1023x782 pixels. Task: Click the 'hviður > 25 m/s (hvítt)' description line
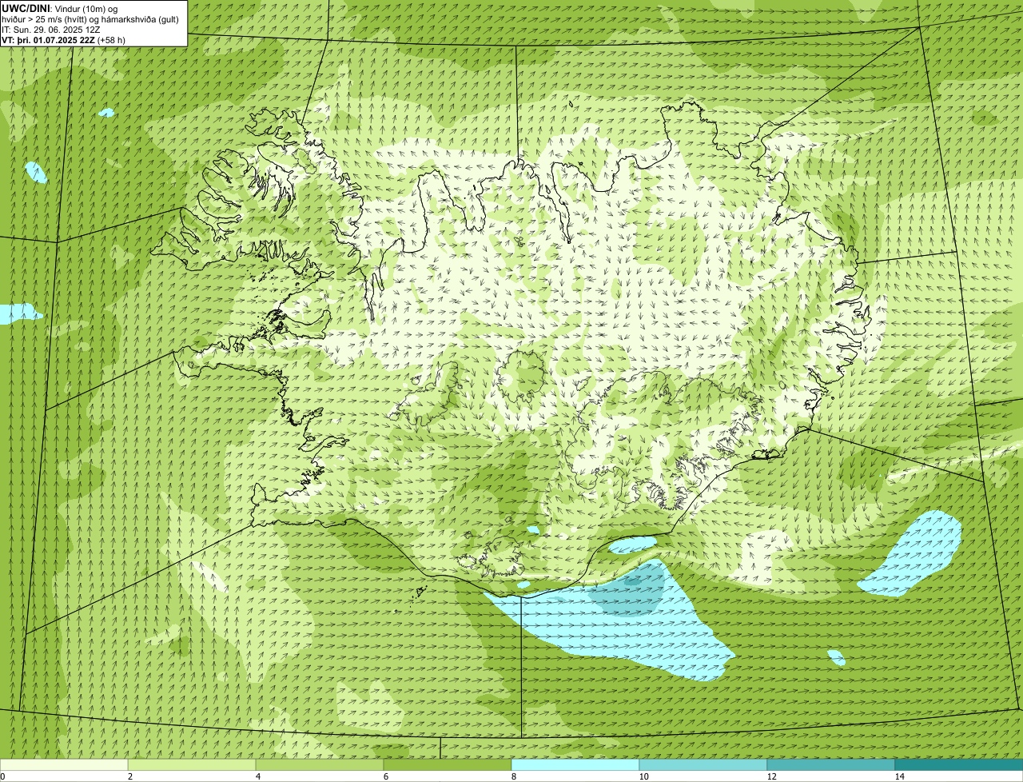(90, 18)
